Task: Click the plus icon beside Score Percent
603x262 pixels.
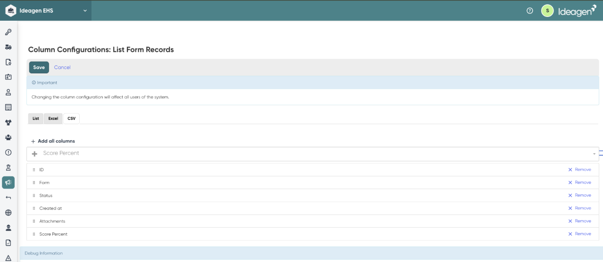Action: 34,154
